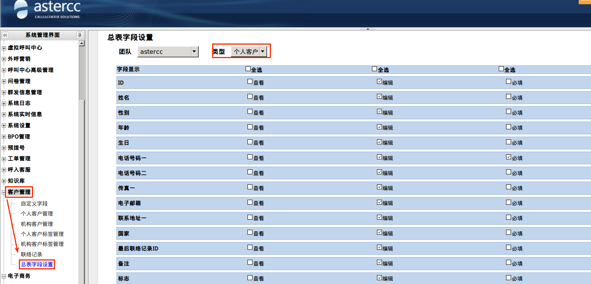
Task: Click the 总表字段设置 link
Action: 37,264
